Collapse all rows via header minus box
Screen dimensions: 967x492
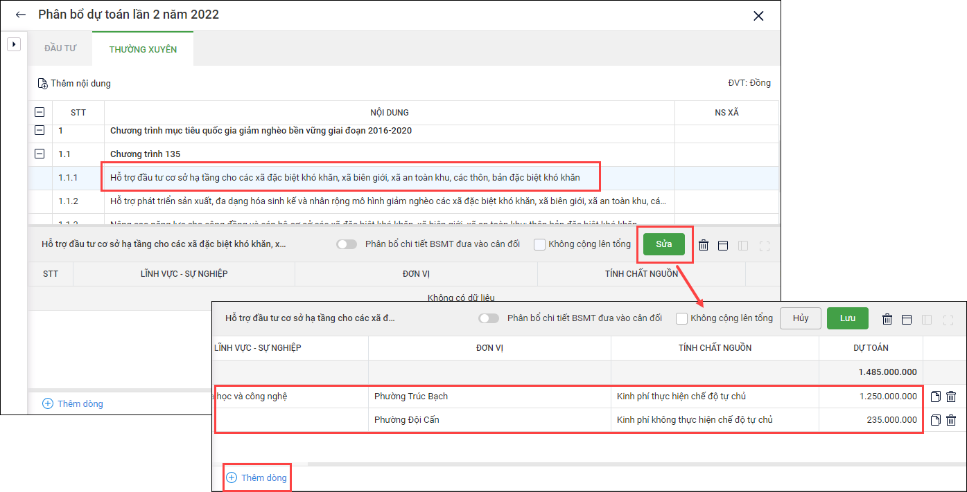coord(40,112)
